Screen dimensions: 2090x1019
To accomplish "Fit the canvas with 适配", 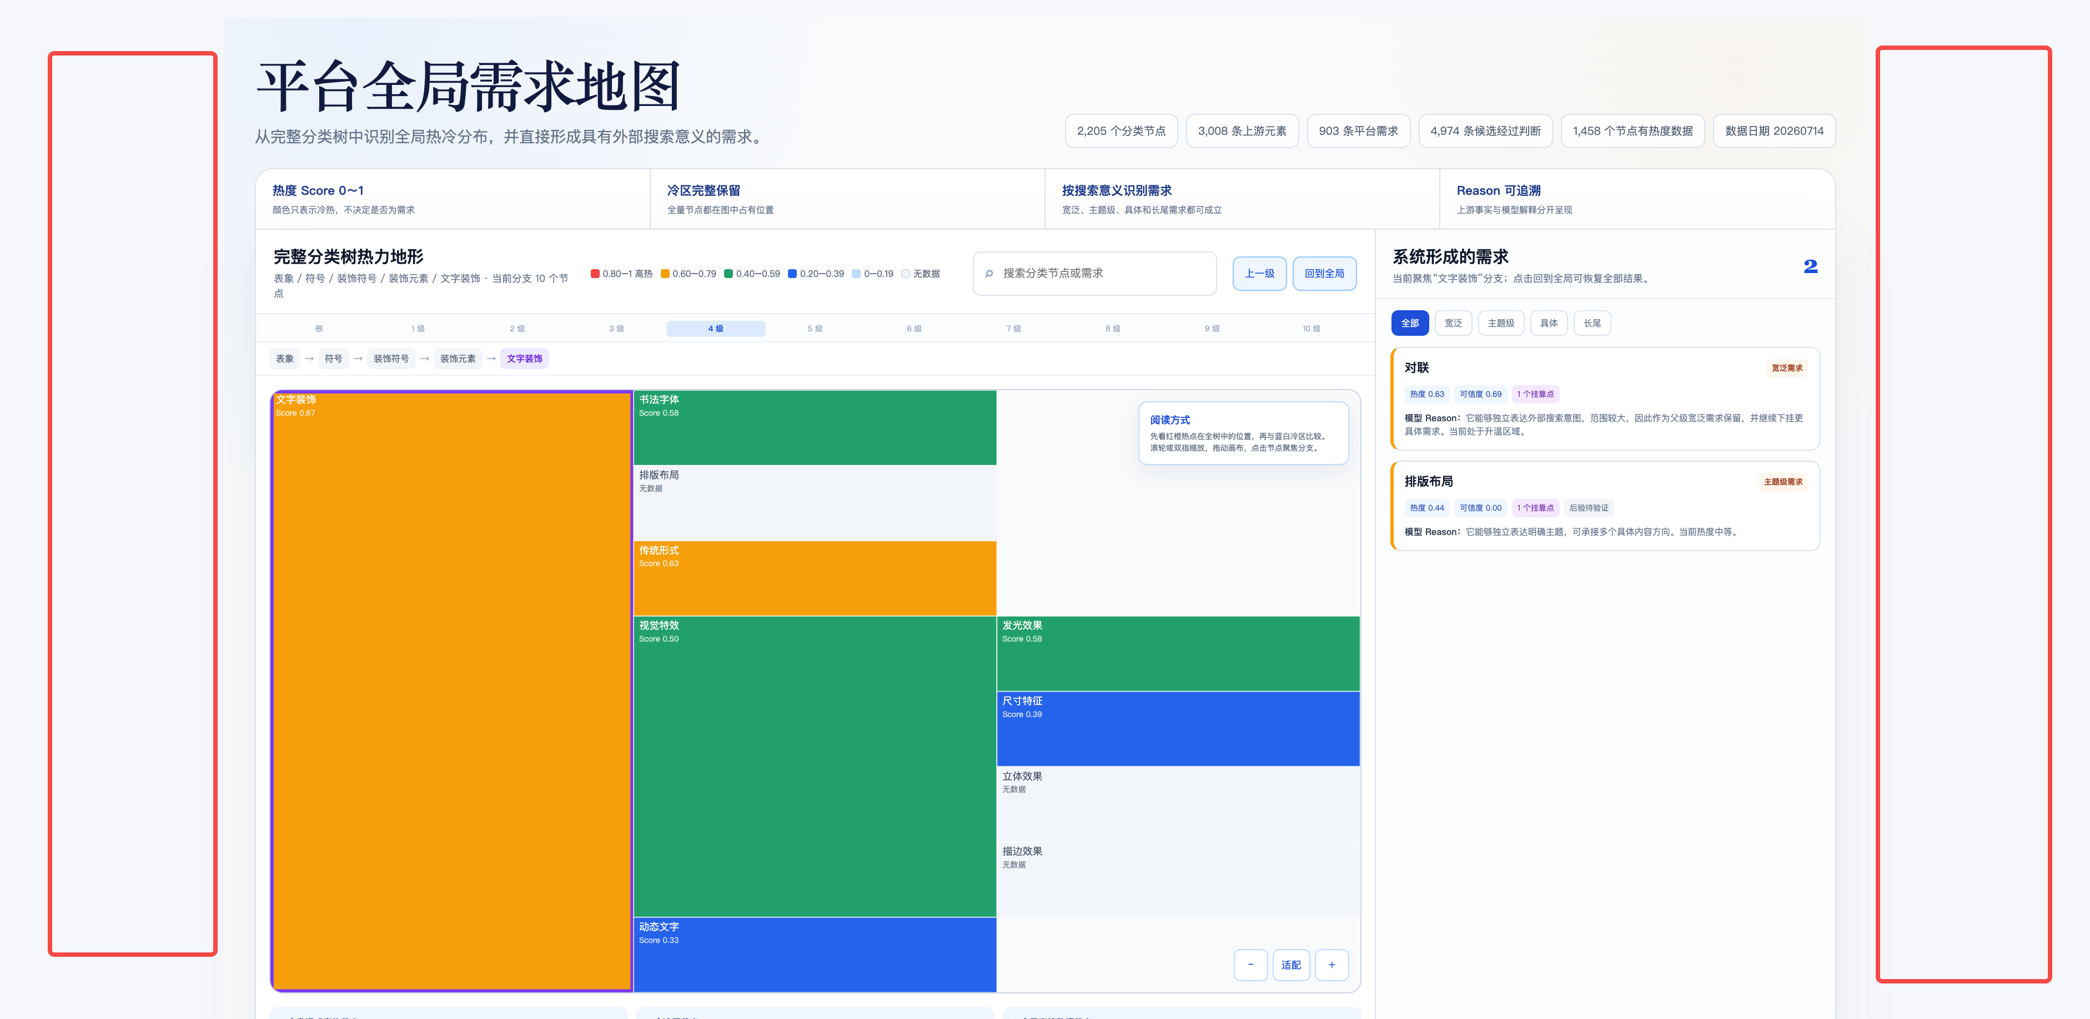I will click(x=1291, y=965).
